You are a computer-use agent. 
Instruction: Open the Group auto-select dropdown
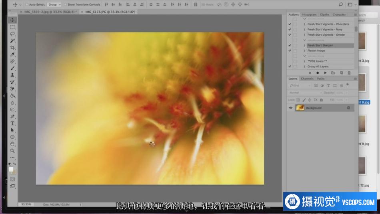pos(54,4)
